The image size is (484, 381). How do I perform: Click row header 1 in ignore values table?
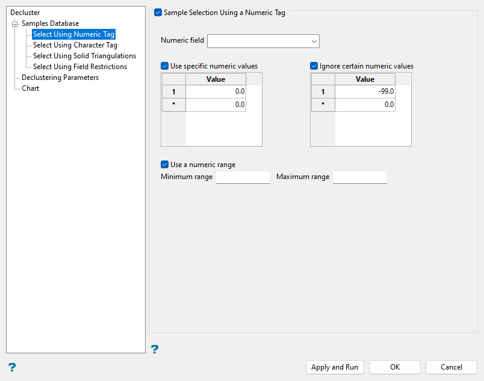323,91
